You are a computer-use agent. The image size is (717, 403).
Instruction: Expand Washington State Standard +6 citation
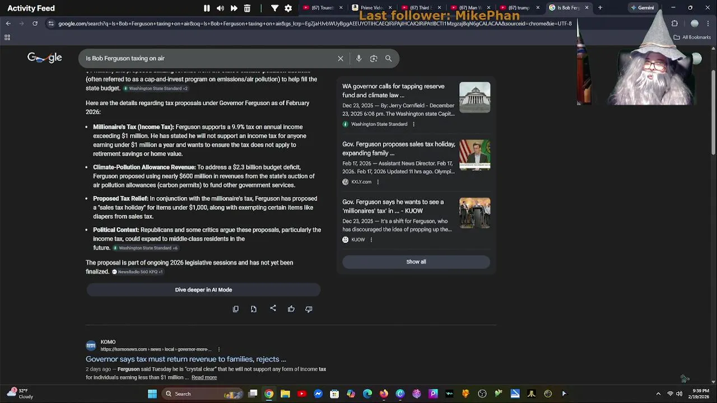tap(145, 248)
